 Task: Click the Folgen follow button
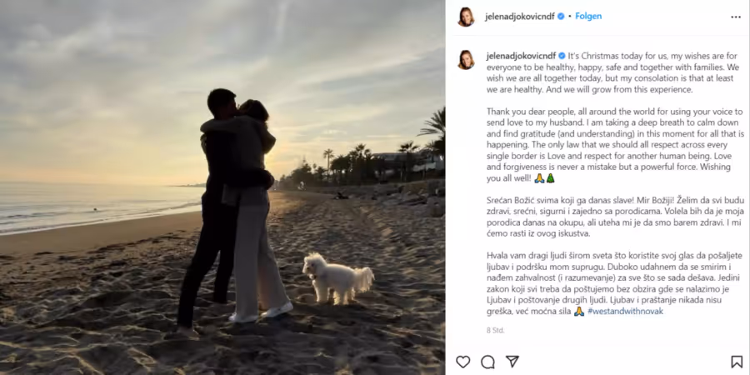coord(588,17)
